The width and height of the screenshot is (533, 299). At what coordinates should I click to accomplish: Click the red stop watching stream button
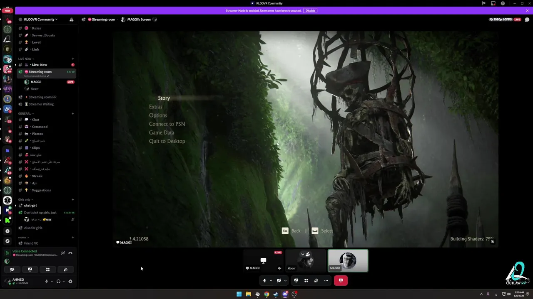(x=341, y=281)
